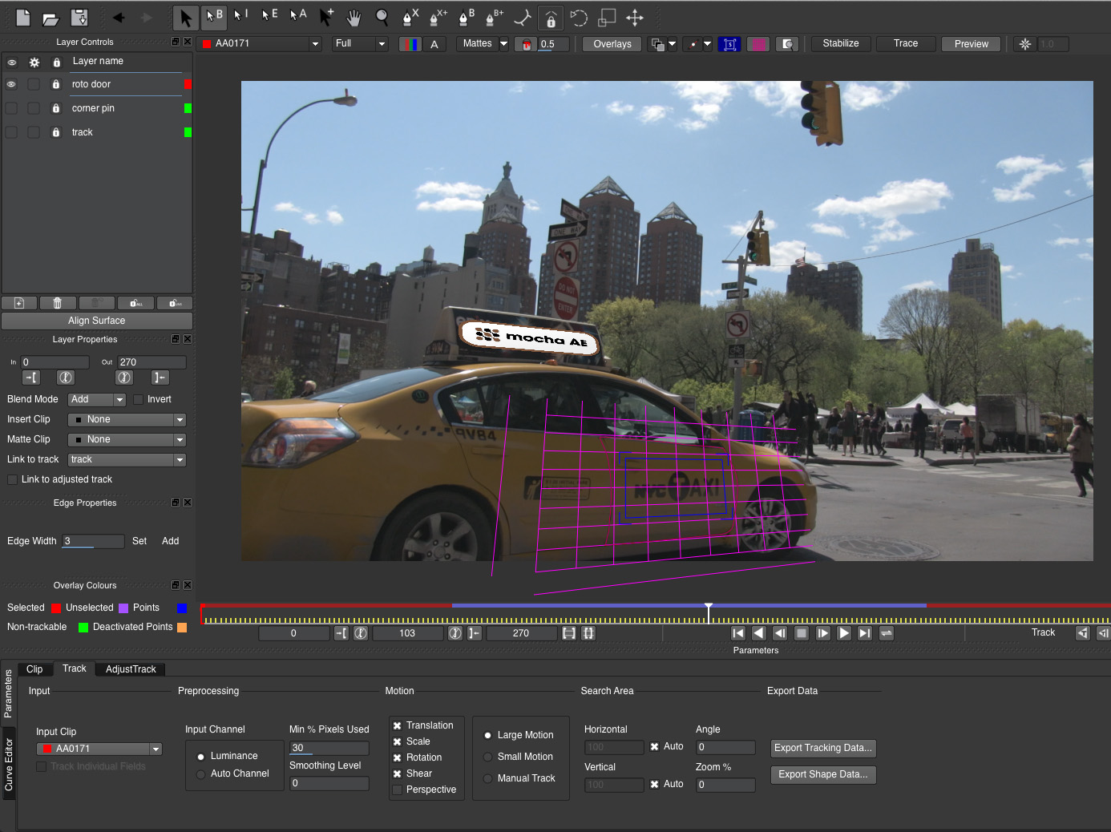This screenshot has height=832, width=1111.
Task: Click the Selected overlay red color swatch
Action: (x=56, y=608)
